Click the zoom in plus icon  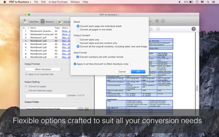[x=157, y=21]
